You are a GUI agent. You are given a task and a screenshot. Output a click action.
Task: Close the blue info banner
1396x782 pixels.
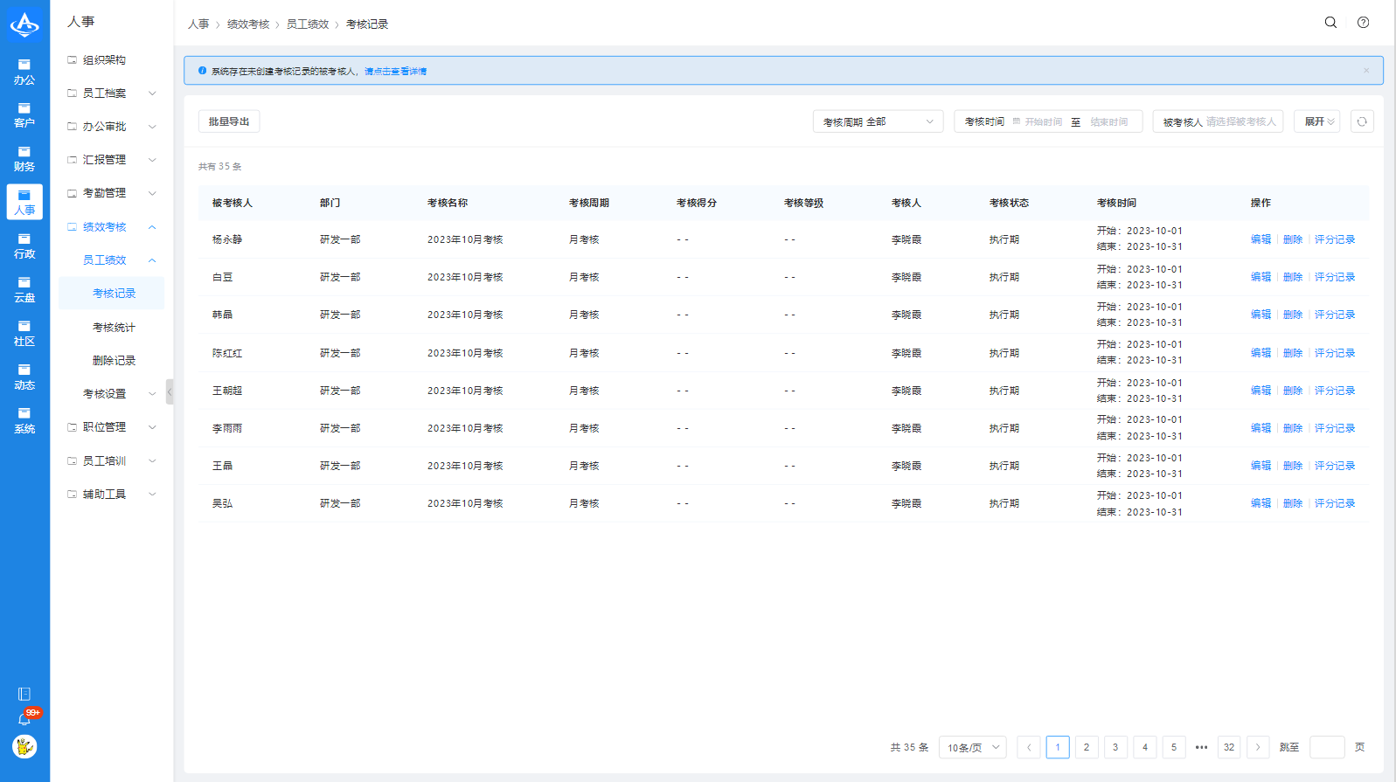[x=1366, y=71]
